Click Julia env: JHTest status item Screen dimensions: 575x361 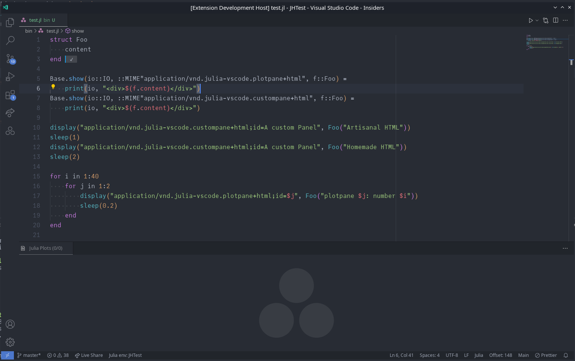pyautogui.click(x=125, y=355)
